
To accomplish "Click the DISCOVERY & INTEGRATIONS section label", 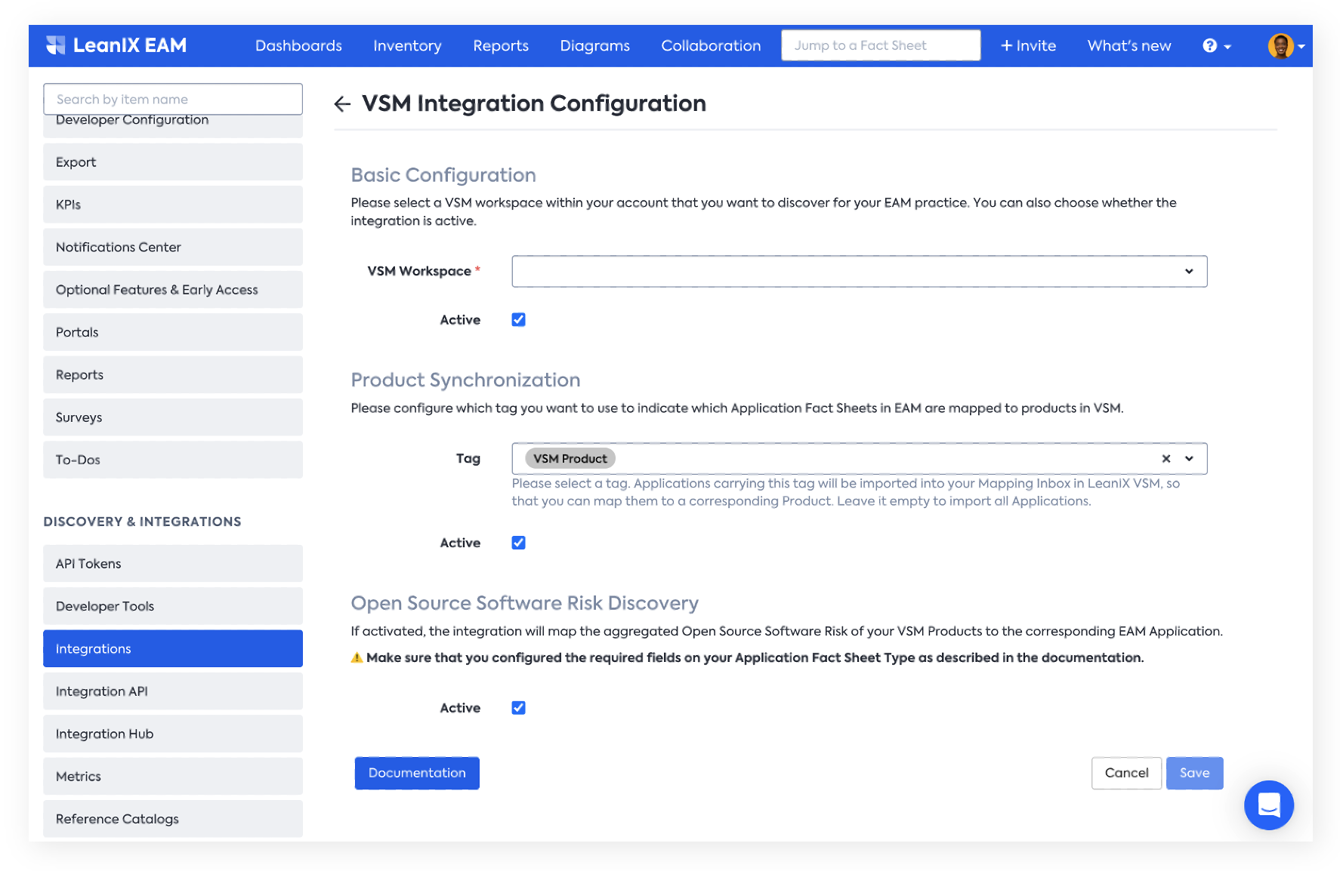I will coord(142,522).
